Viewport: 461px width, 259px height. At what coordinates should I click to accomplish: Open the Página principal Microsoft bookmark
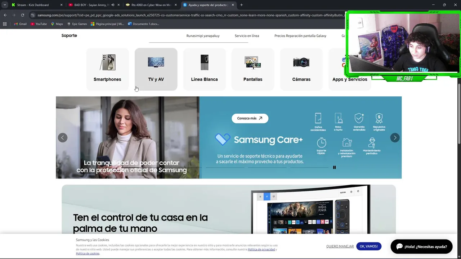[107, 24]
